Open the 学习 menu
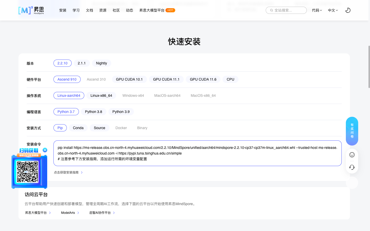370x231 pixels. pyautogui.click(x=76, y=10)
